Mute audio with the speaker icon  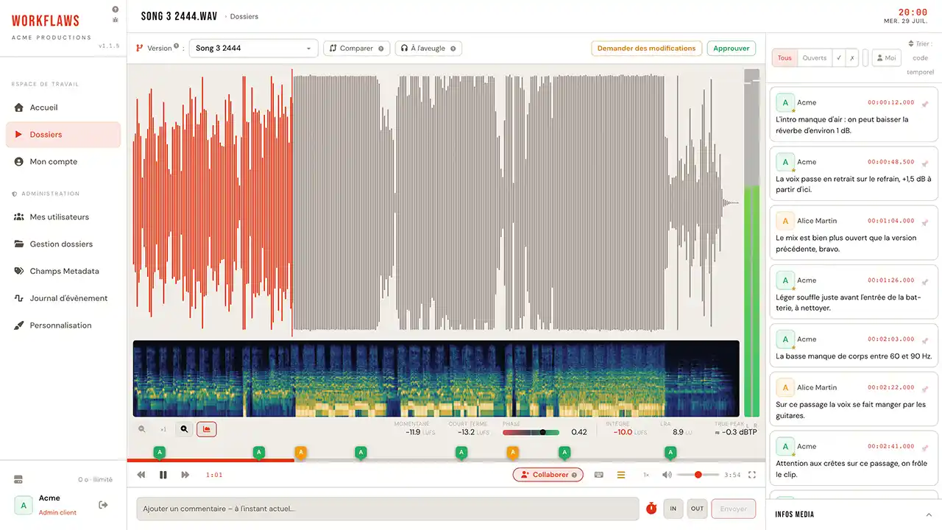tap(667, 475)
